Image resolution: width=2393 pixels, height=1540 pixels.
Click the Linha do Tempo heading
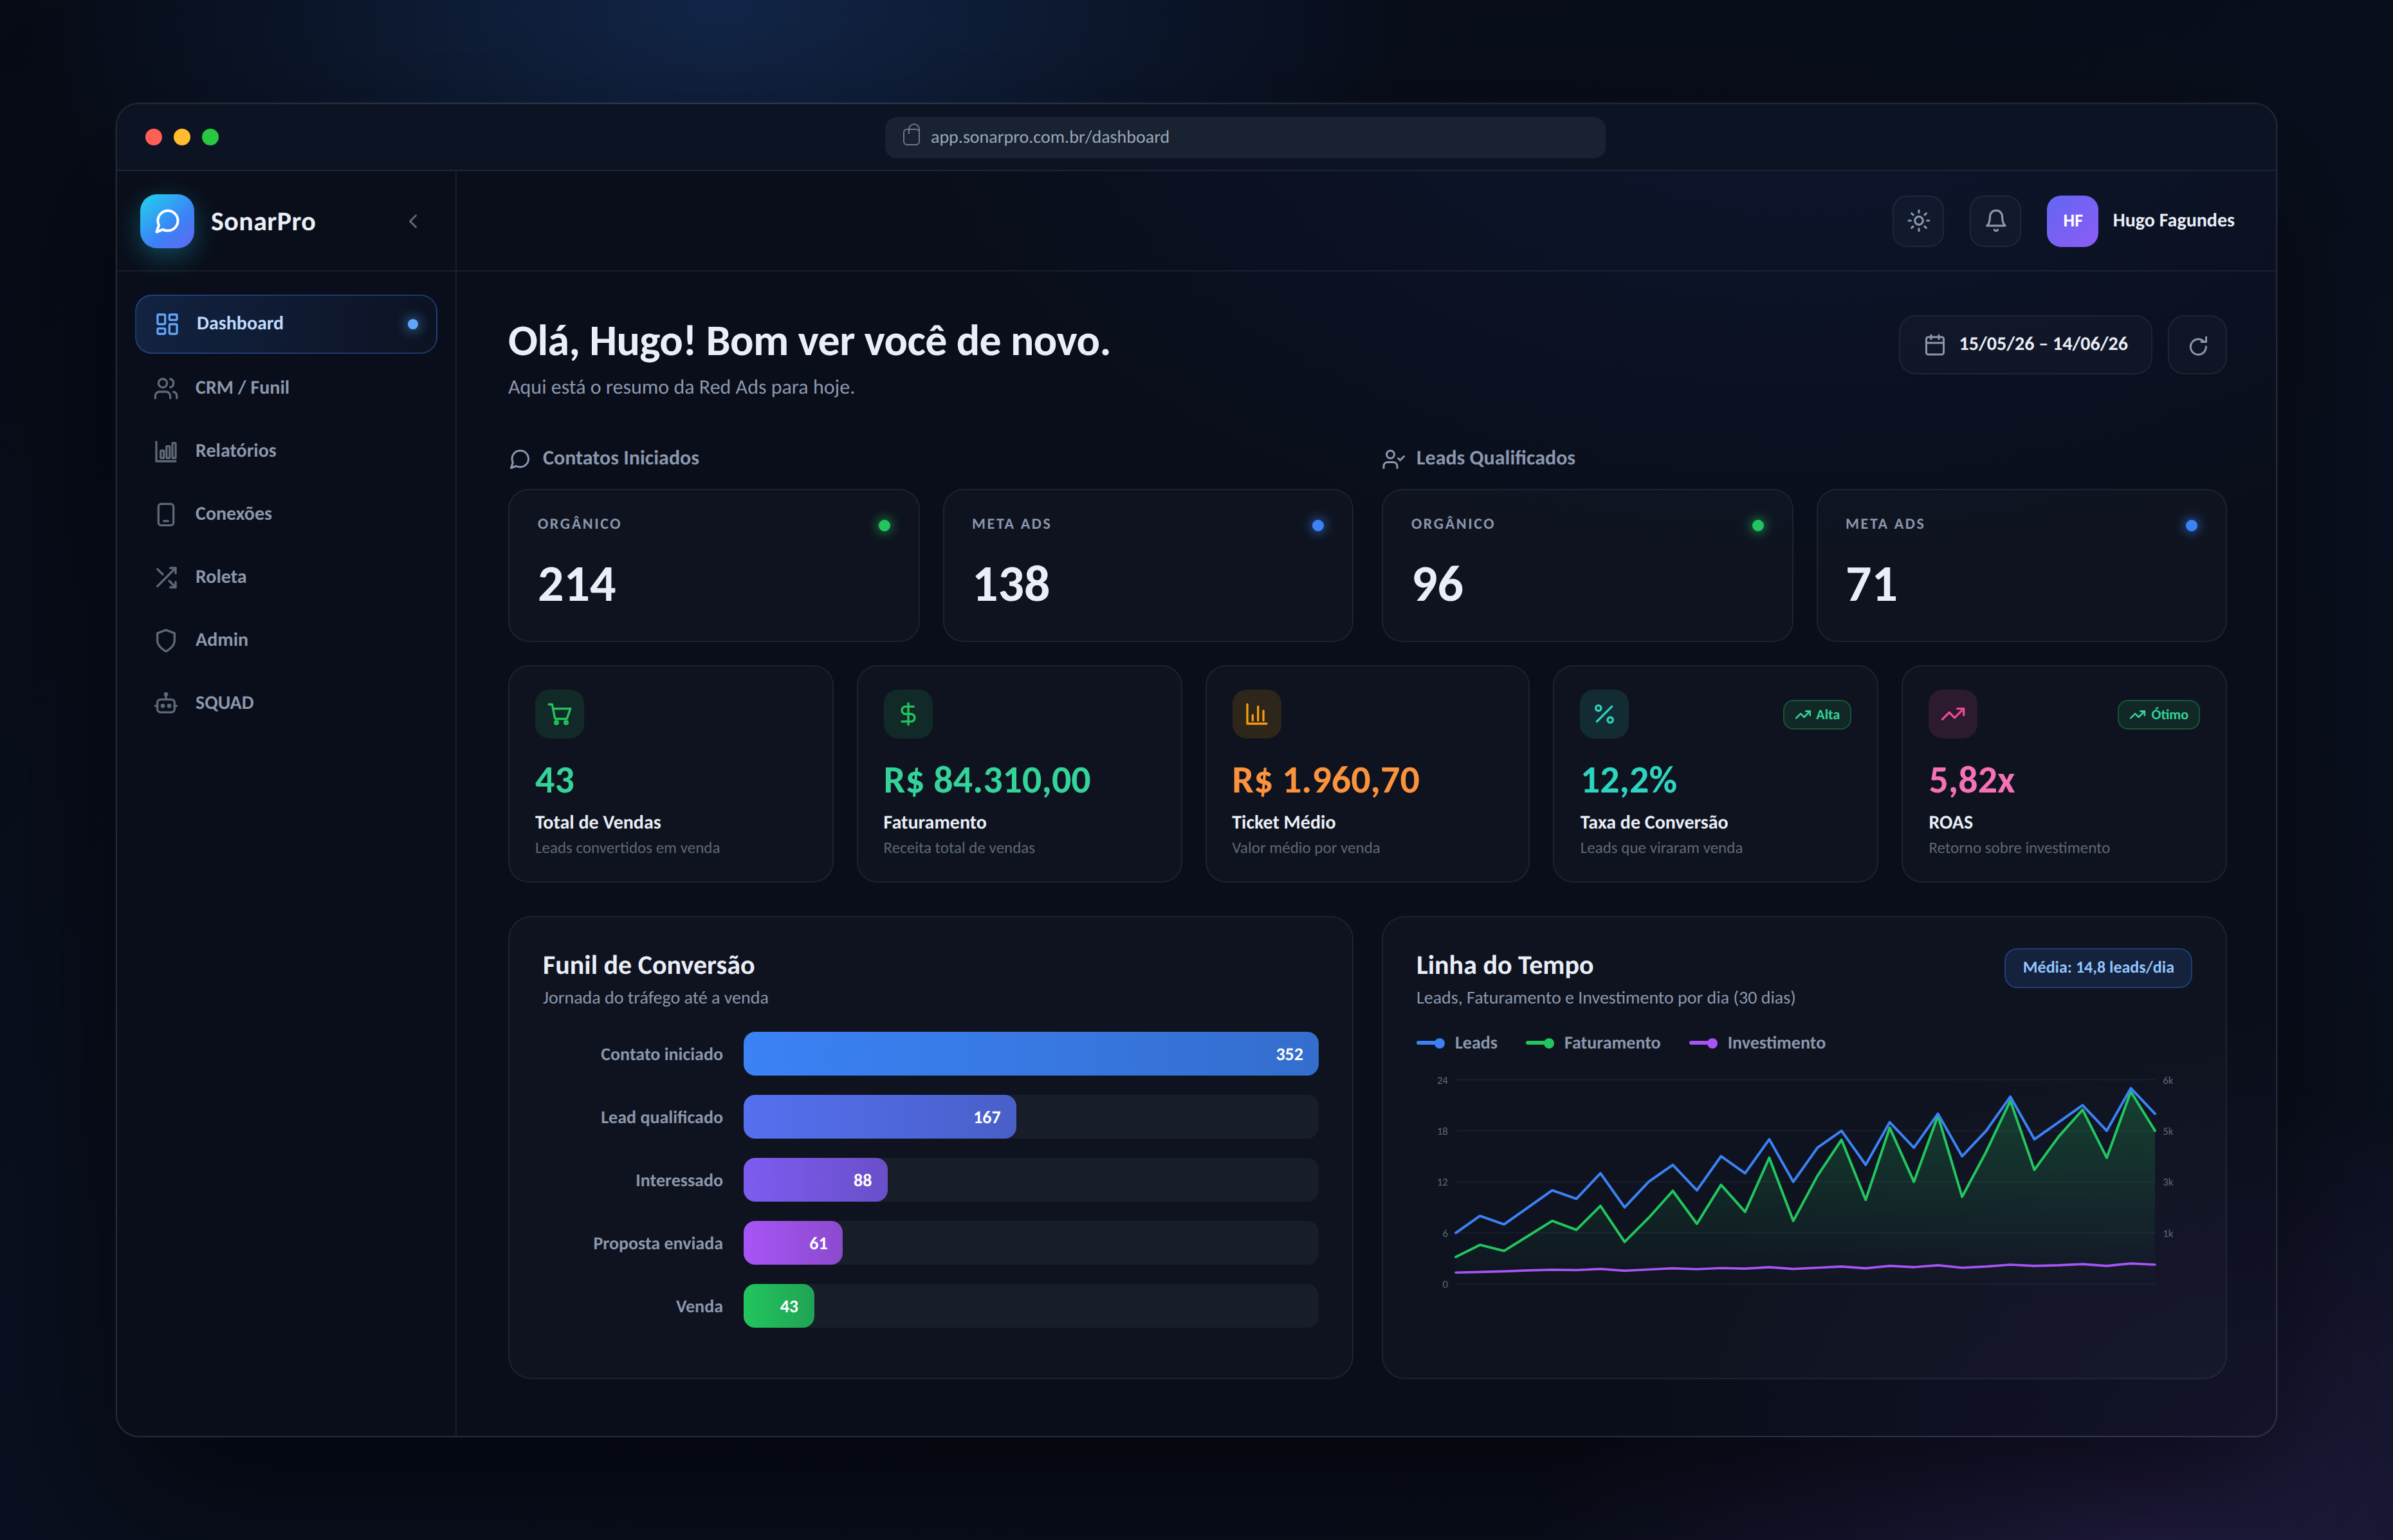pyautogui.click(x=1504, y=965)
